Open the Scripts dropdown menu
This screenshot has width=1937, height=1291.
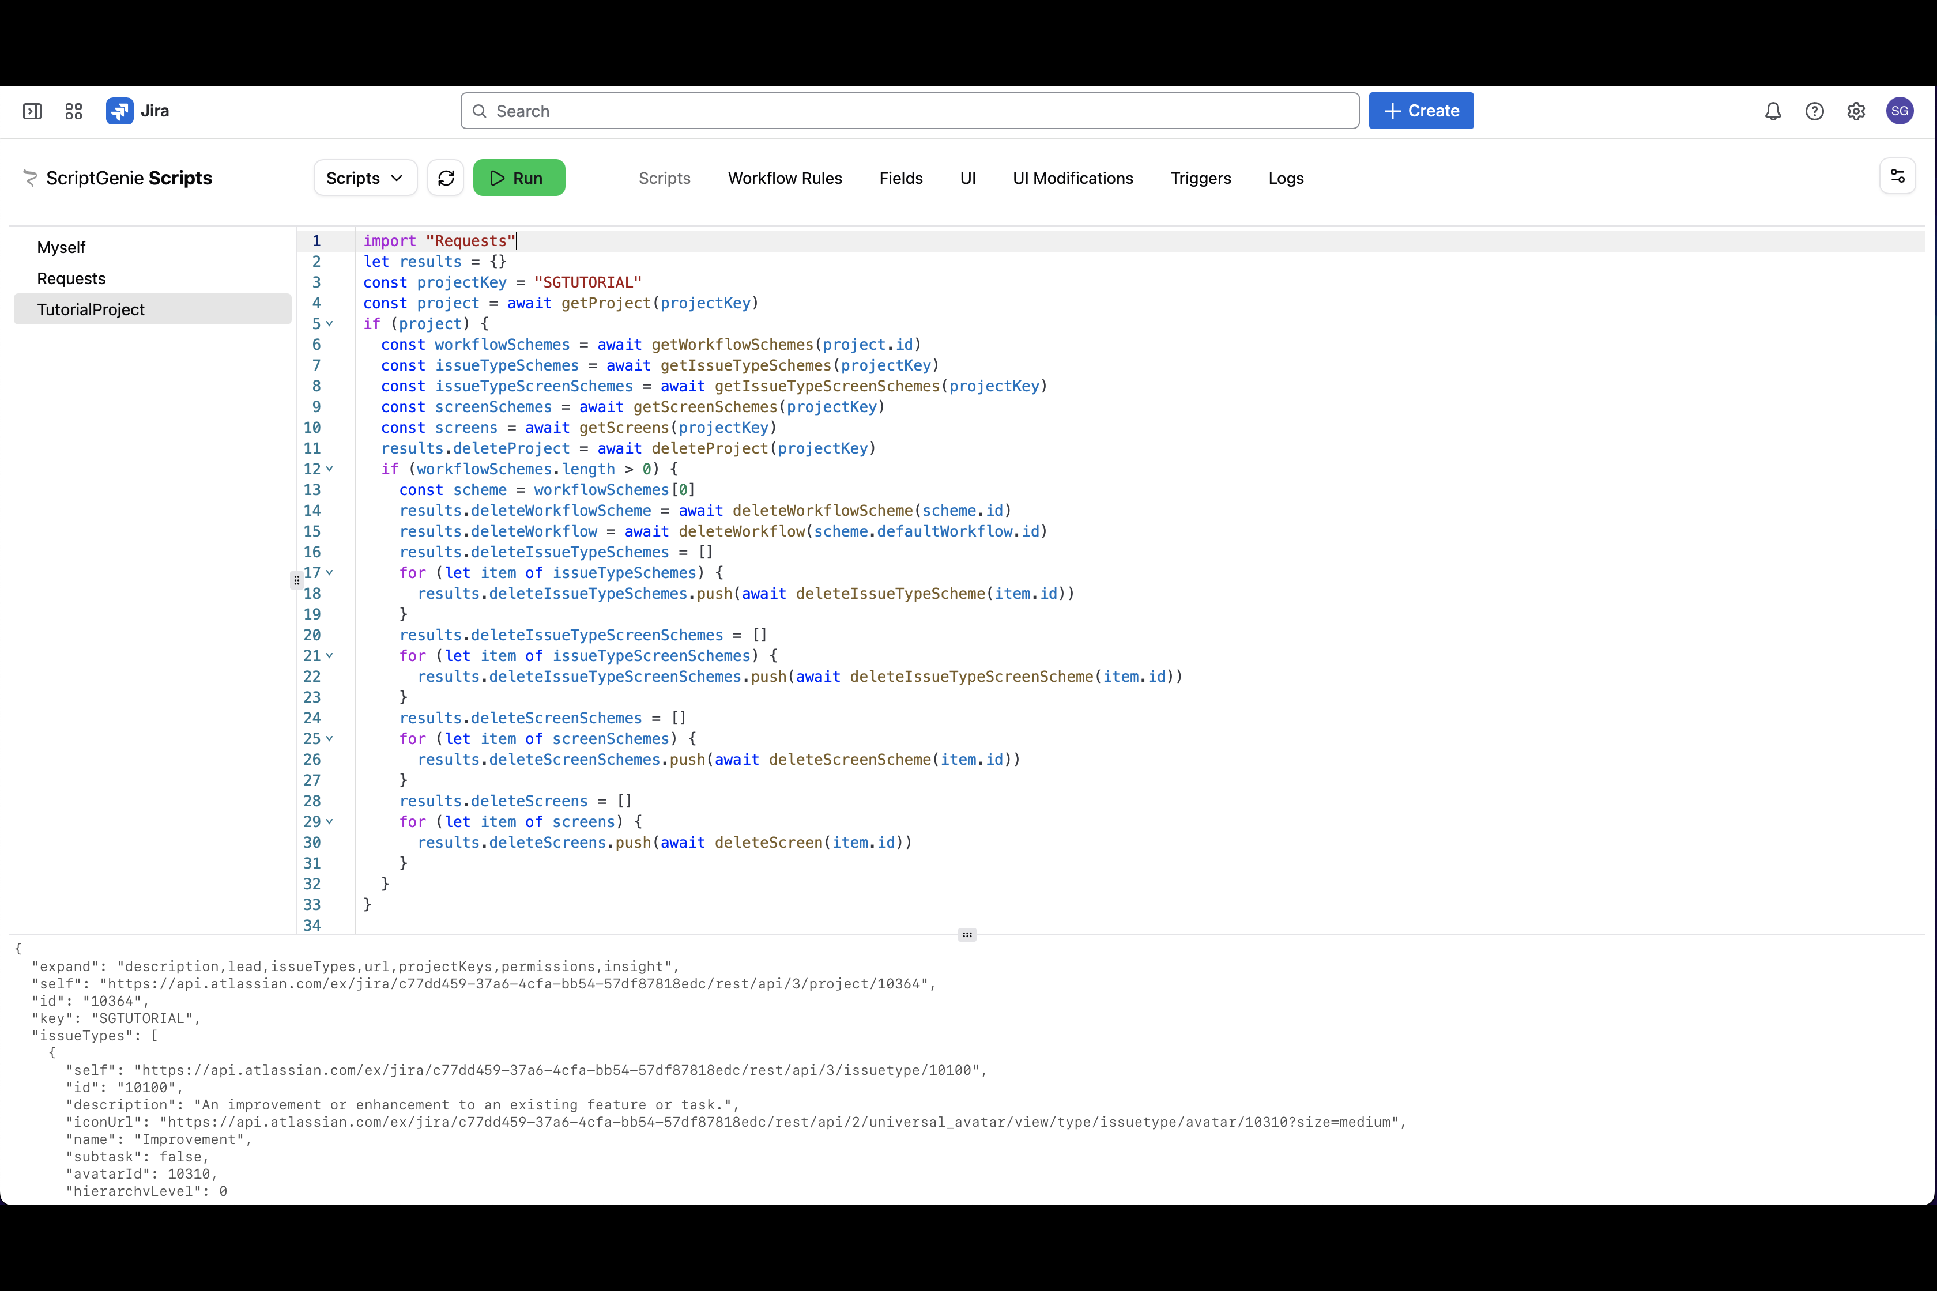pos(365,178)
